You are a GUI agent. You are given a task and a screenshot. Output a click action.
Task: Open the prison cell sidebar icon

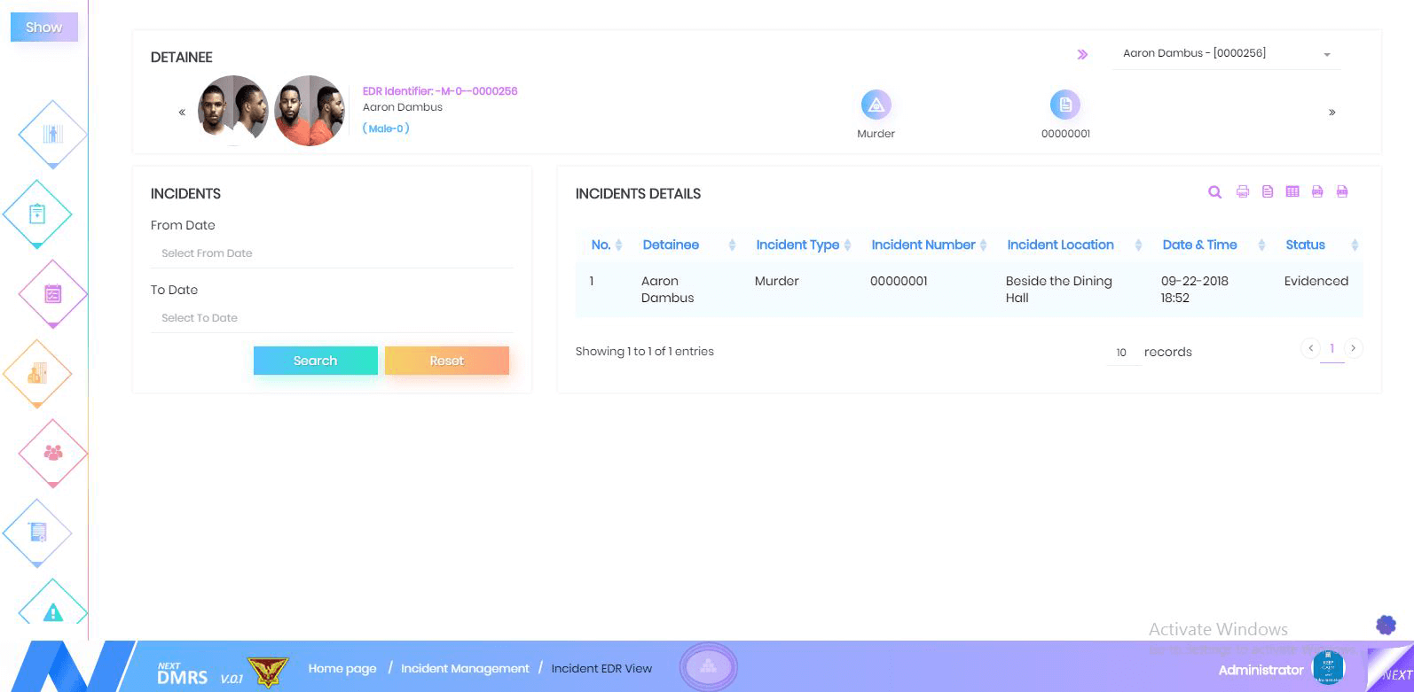pyautogui.click(x=53, y=134)
